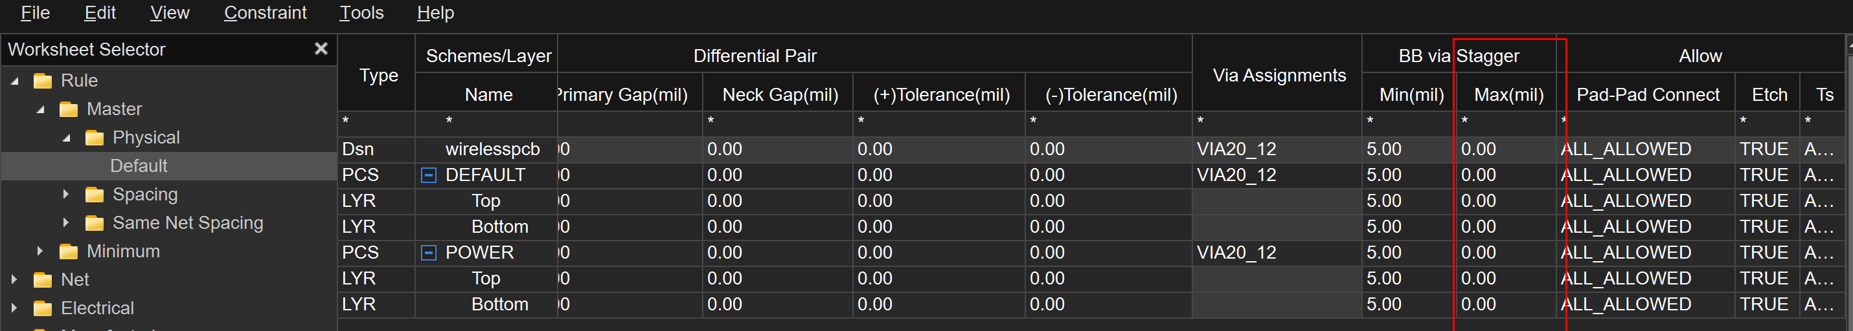
Task: Click the Electrical folder icon
Action: coord(43,308)
